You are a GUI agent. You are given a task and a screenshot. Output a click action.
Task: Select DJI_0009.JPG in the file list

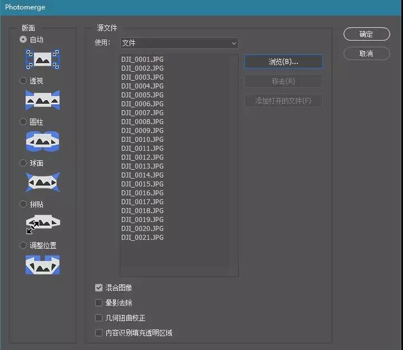click(x=142, y=131)
